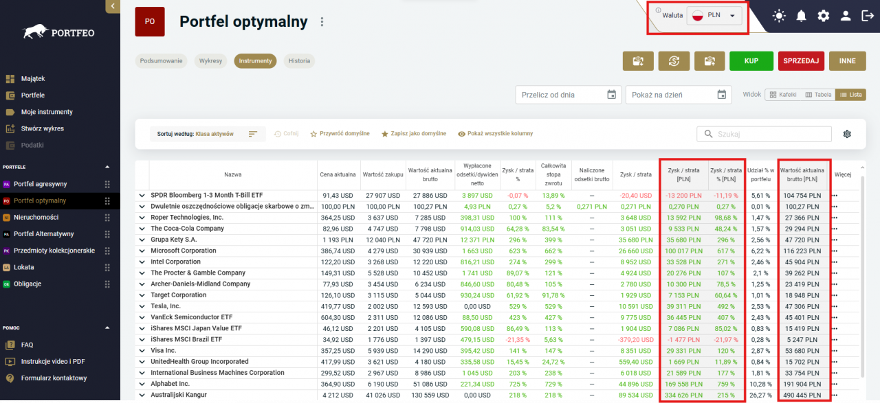Screen dimensions: 880x403
Task: Show all columns via Pokaż wszystkie kolumny
Action: [495, 134]
